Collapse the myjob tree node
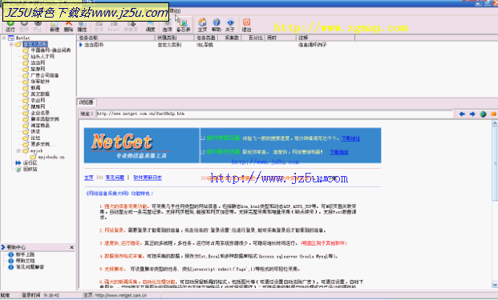Image resolution: width=498 pixels, height=300 pixels. click(x=18, y=150)
